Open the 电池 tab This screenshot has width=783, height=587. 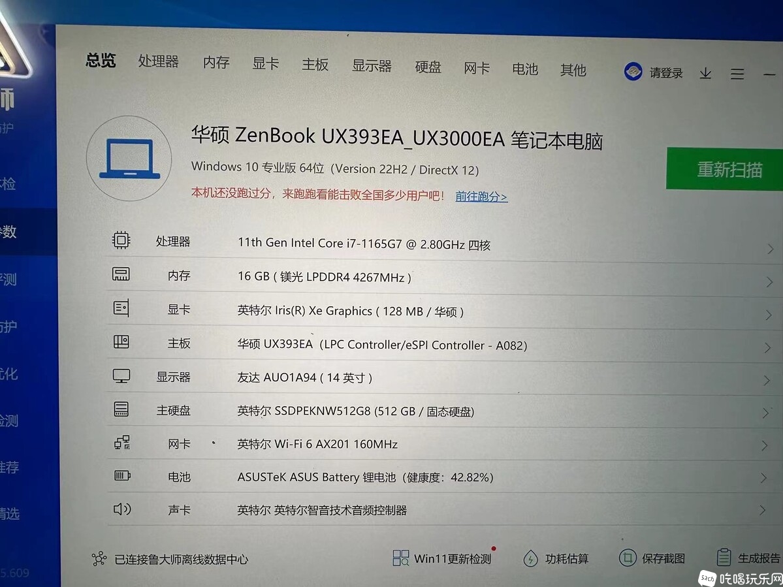tap(525, 69)
